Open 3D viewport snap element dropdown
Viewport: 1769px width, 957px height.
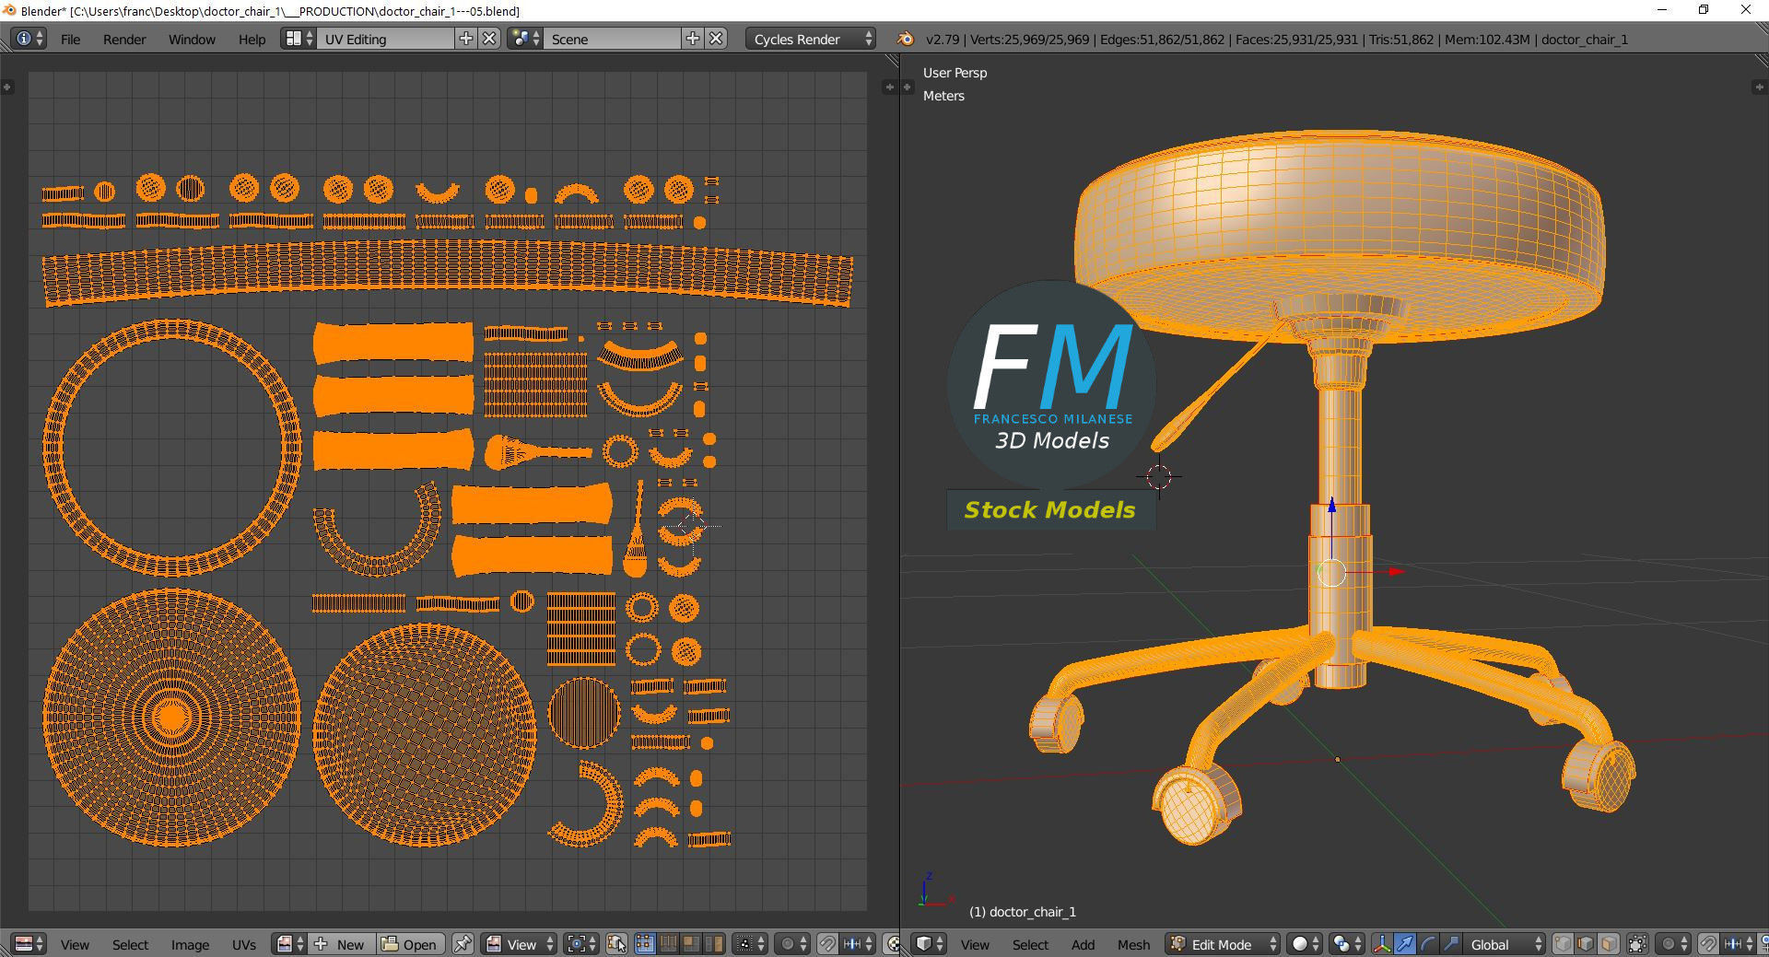1739,944
